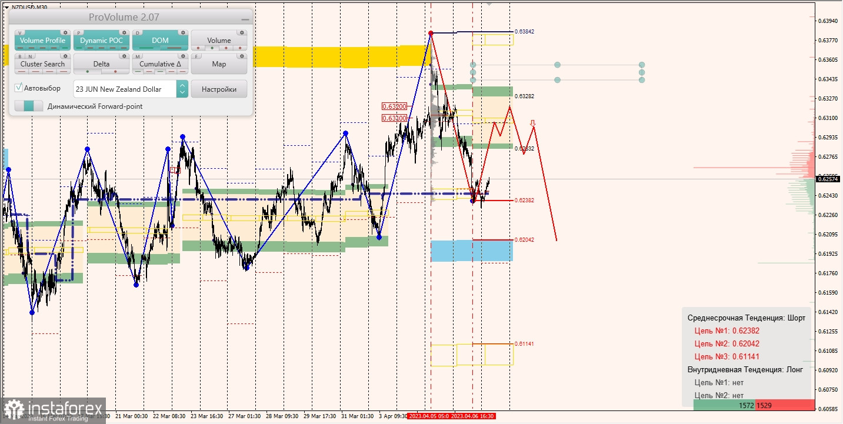Open the Настройки settings button
Image resolution: width=843 pixels, height=424 pixels.
219,89
